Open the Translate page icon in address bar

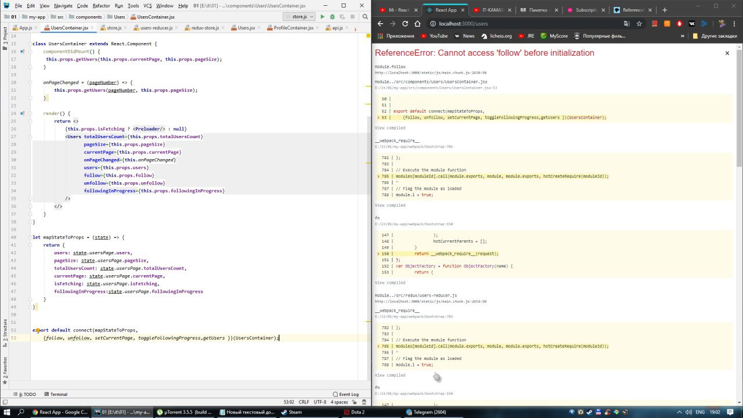[x=627, y=24]
